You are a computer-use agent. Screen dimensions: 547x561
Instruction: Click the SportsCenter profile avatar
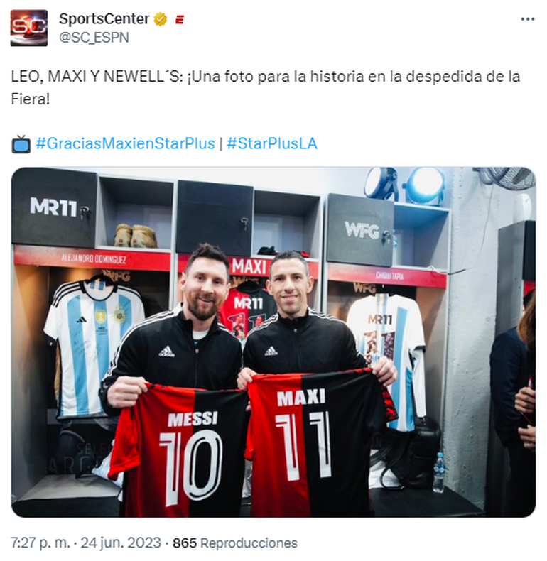click(x=29, y=28)
